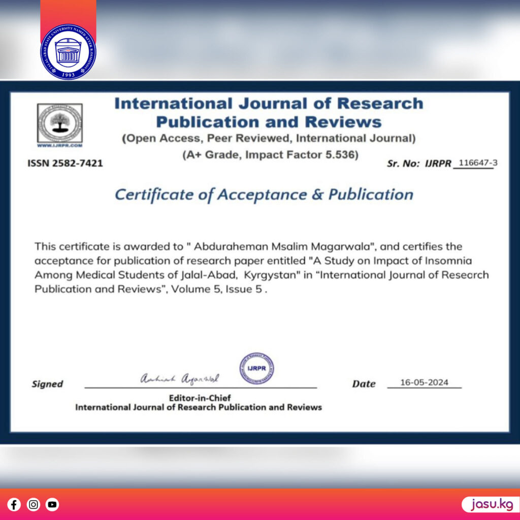Click the 'International Journal of Research' title line
Image resolution: width=520 pixels, height=520 pixels.
[x=269, y=103]
